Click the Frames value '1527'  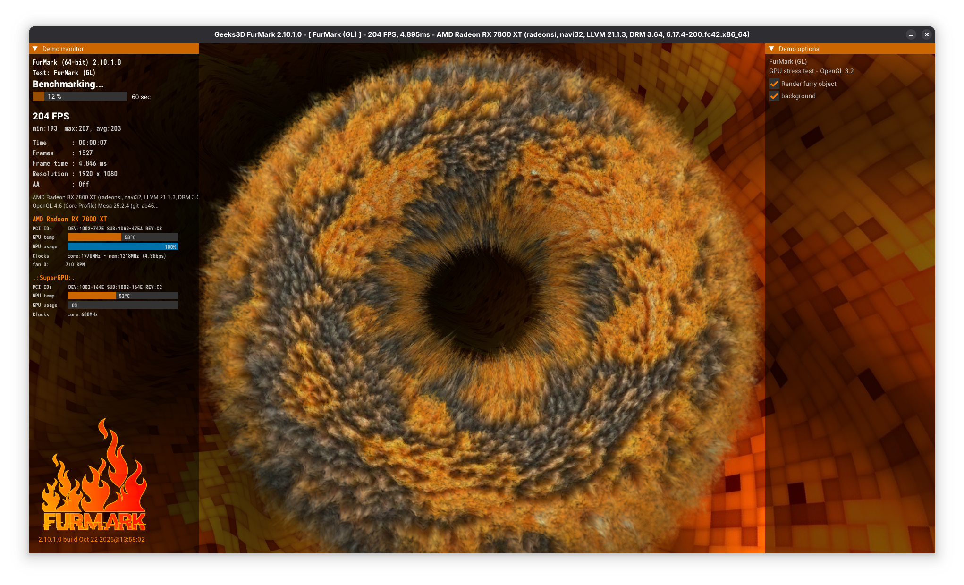point(85,153)
